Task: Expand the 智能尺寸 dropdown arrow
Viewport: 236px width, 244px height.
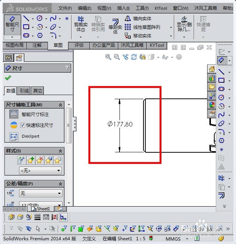Action: coord(12,37)
